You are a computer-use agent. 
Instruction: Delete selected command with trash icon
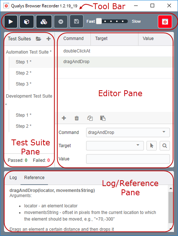pos(77,118)
